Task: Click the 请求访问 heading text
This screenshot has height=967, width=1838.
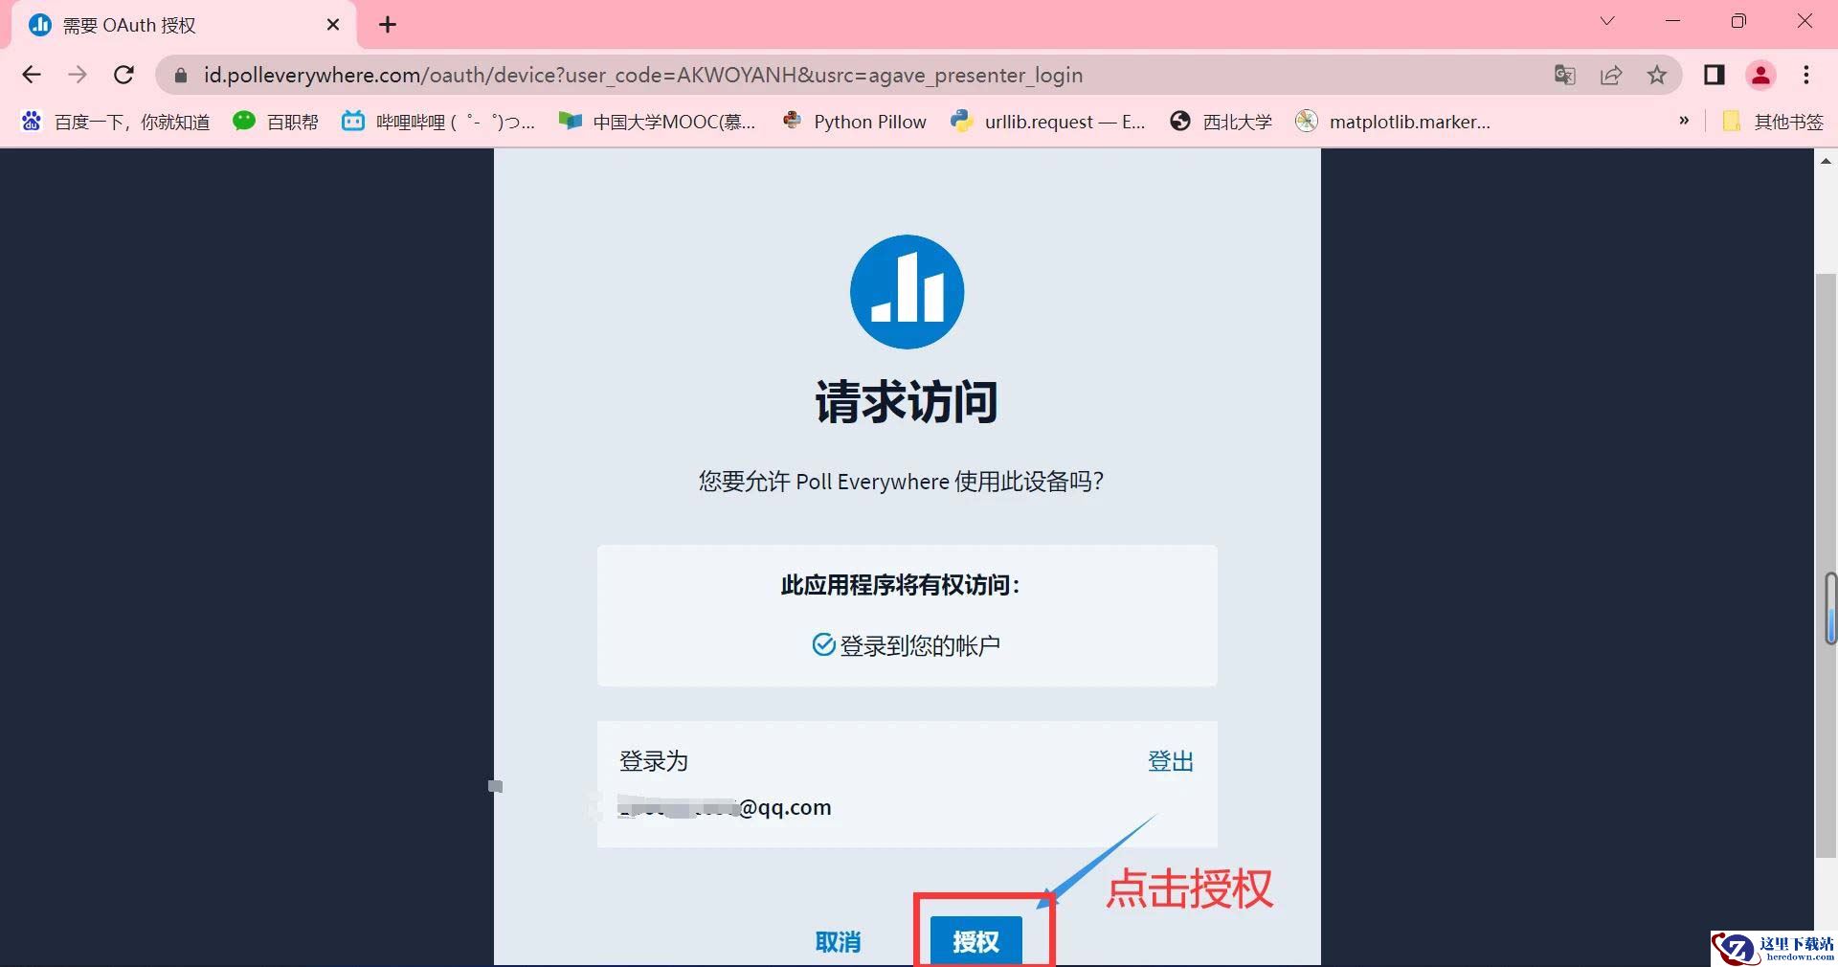Action: pos(907,401)
